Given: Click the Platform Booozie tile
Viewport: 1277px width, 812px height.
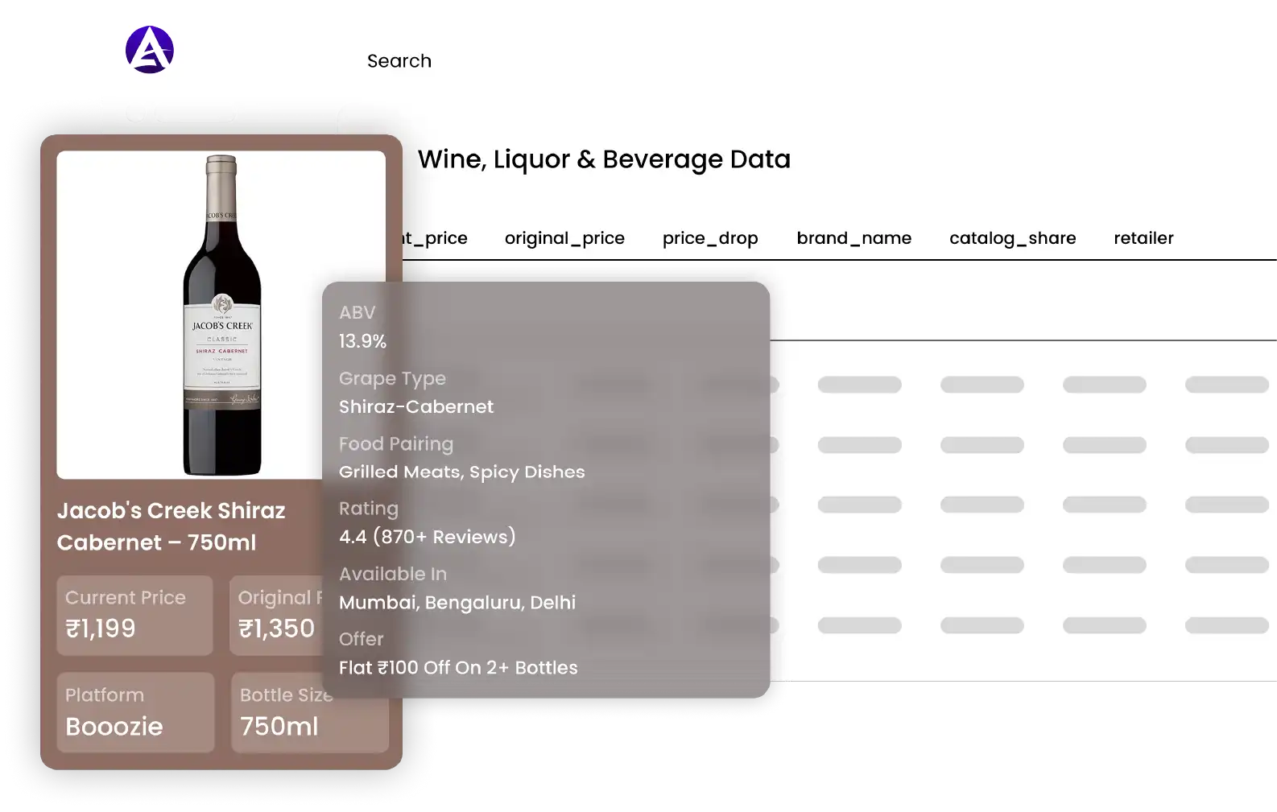Looking at the screenshot, I should coord(134,712).
